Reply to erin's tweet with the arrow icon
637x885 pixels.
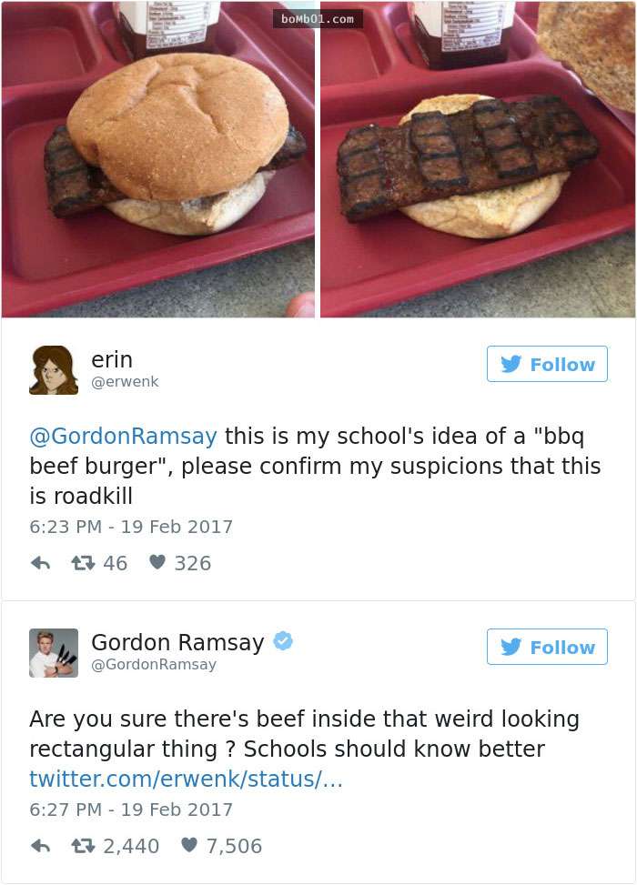pos(40,563)
